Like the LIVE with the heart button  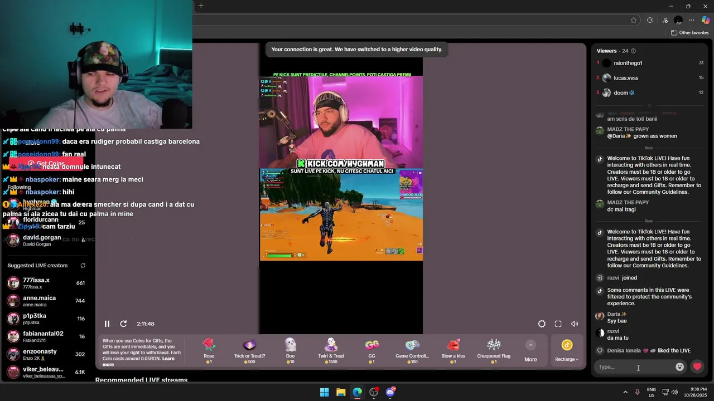(697, 366)
